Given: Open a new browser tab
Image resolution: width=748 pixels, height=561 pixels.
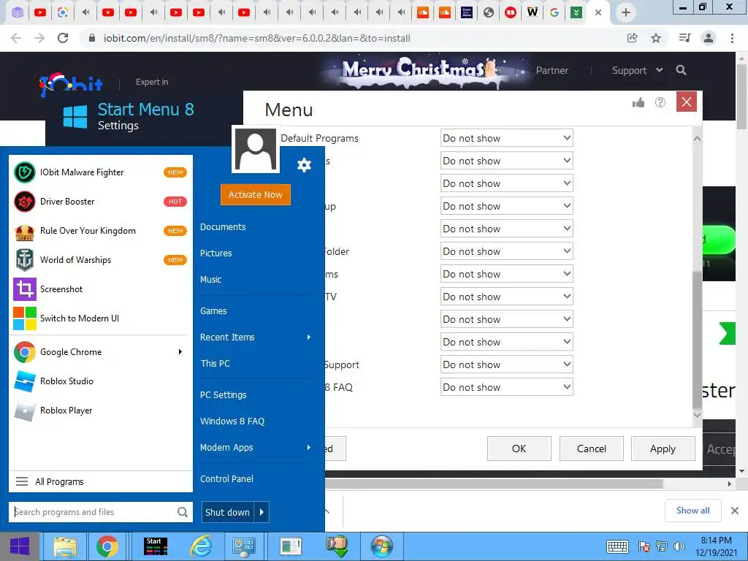Looking at the screenshot, I should coord(626,12).
